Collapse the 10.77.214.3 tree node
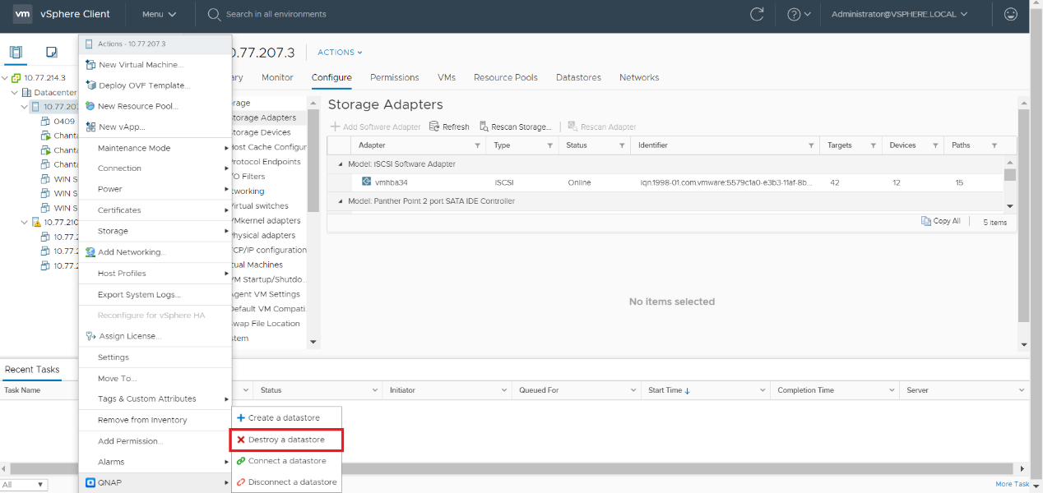 coord(5,78)
